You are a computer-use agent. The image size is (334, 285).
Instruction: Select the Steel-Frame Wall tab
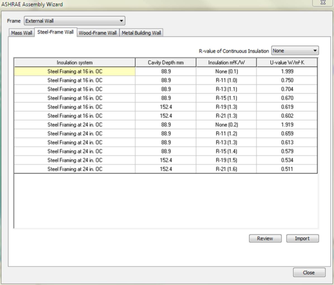[x=55, y=32]
